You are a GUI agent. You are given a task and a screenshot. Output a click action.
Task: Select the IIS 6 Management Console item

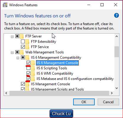point(58,63)
